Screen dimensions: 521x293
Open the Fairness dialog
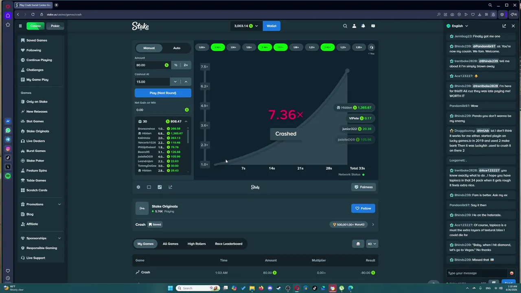click(363, 187)
